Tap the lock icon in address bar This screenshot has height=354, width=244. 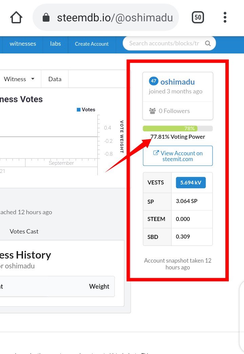tap(46, 18)
